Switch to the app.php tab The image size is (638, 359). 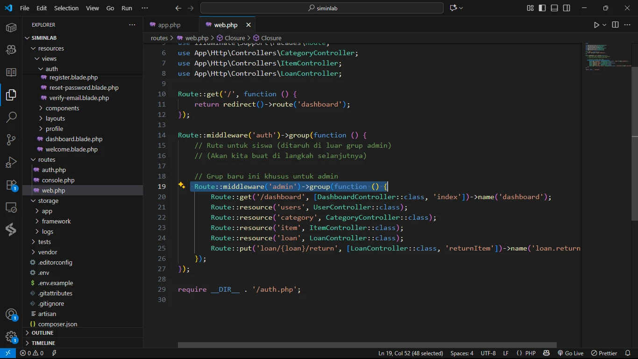[169, 25]
